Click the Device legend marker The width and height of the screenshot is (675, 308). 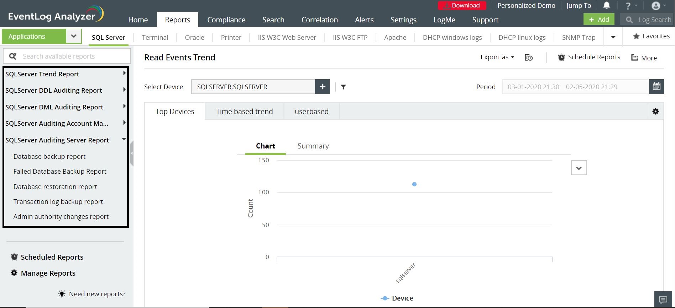[384, 298]
